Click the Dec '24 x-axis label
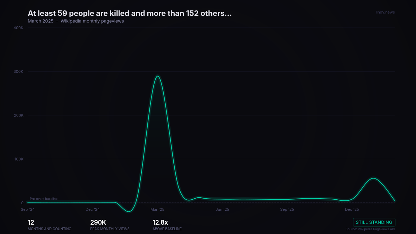The image size is (416, 234). point(93,210)
